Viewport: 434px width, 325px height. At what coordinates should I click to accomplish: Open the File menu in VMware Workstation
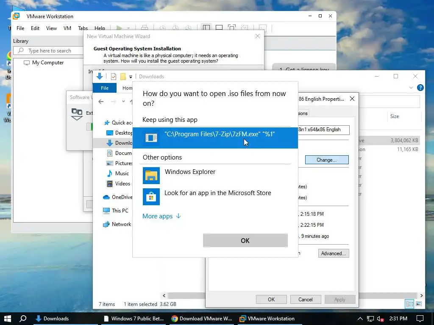pos(20,28)
